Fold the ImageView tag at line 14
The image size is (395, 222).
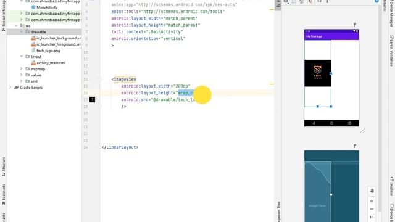point(100,80)
